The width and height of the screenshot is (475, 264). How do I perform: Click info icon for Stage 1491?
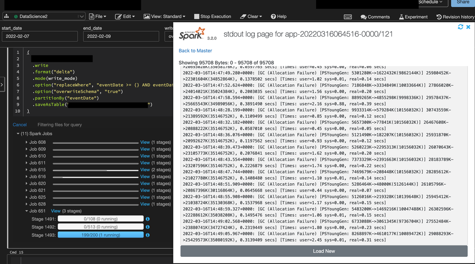click(x=148, y=219)
